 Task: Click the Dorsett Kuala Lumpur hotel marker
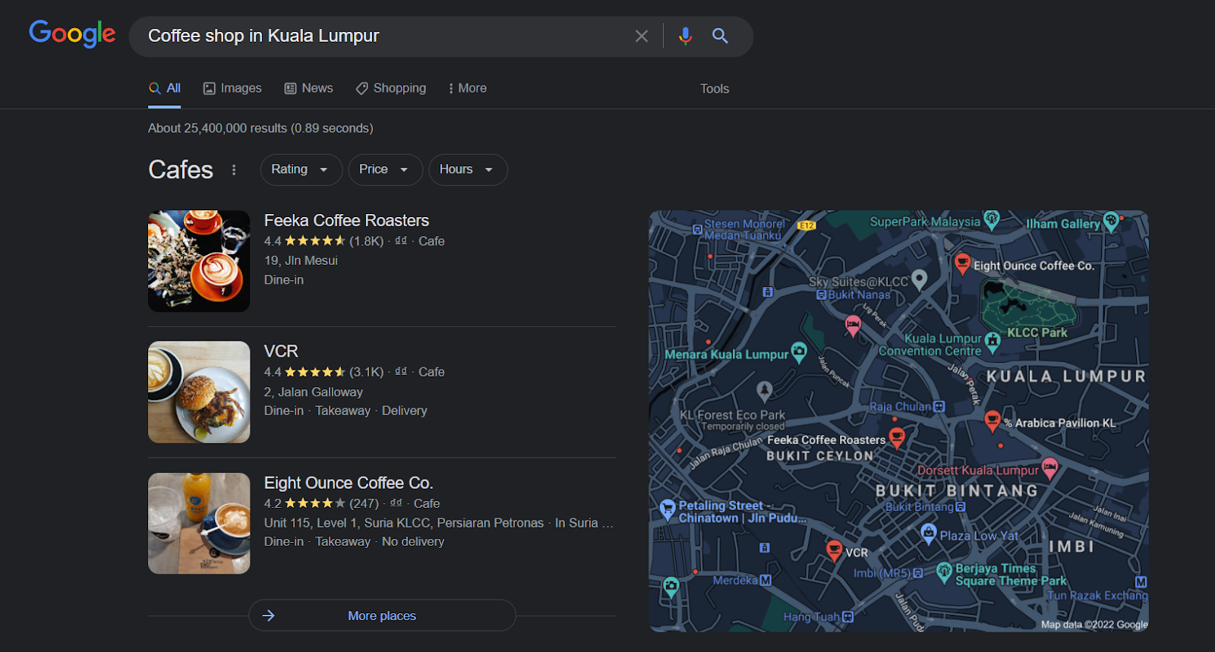1049,468
